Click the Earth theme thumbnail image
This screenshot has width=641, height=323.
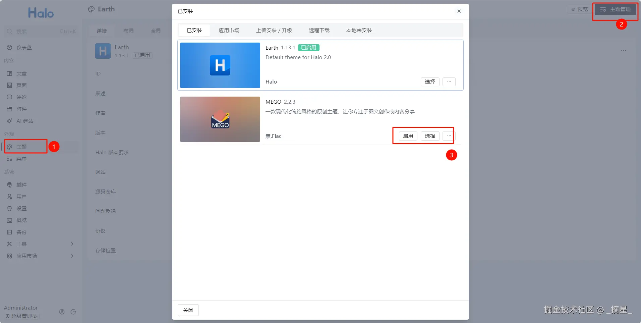coord(220,65)
